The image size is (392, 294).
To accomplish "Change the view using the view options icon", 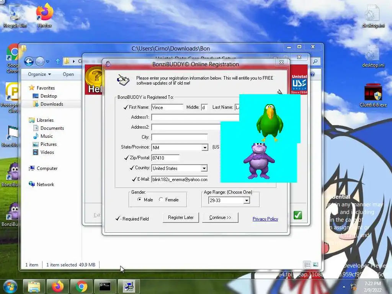I will (x=307, y=265).
